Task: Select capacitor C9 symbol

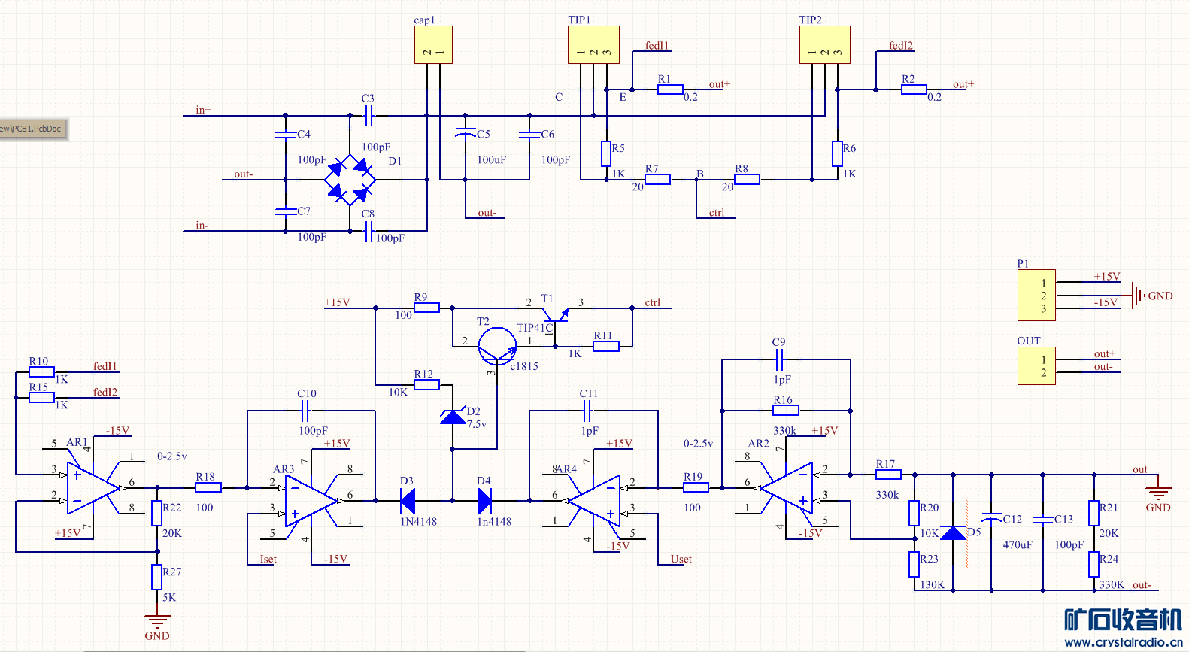Action: pyautogui.click(x=780, y=359)
